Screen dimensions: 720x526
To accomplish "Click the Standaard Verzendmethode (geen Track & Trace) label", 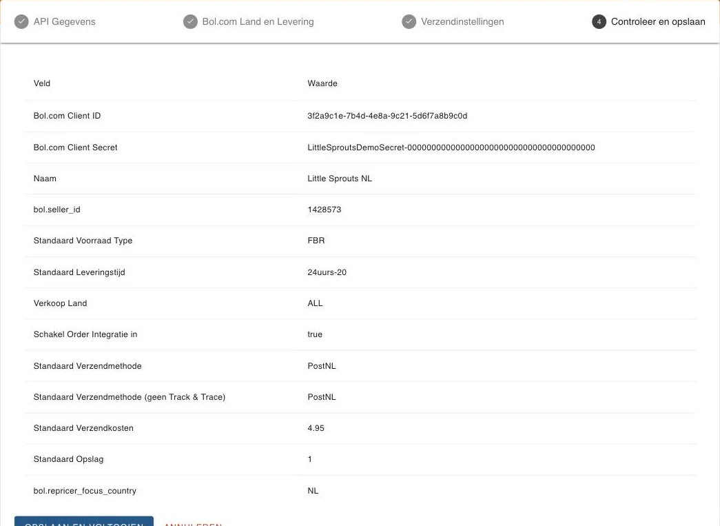I will (x=130, y=397).
